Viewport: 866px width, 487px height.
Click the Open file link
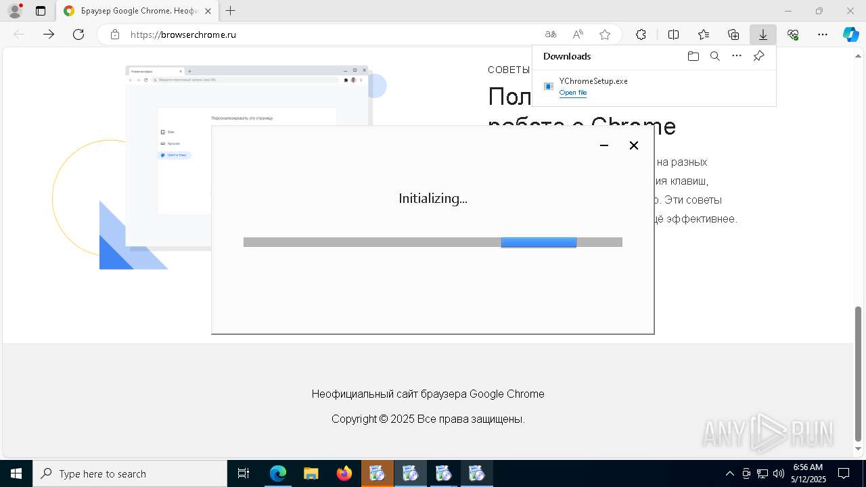pyautogui.click(x=573, y=93)
